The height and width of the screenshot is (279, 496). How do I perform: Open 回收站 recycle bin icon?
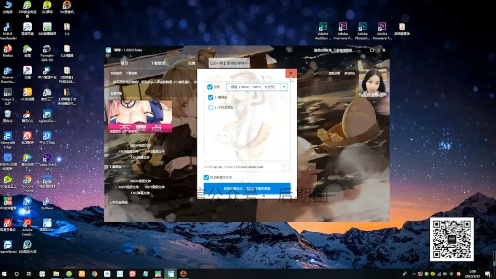(8, 116)
